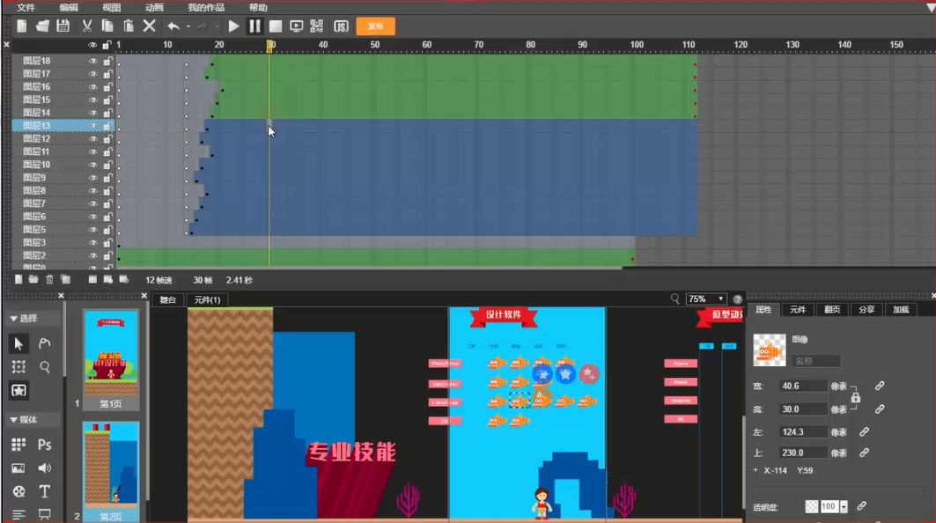Viewport: 936px width, 523px height.
Task: Open the 编辑 menu
Action: point(69,8)
